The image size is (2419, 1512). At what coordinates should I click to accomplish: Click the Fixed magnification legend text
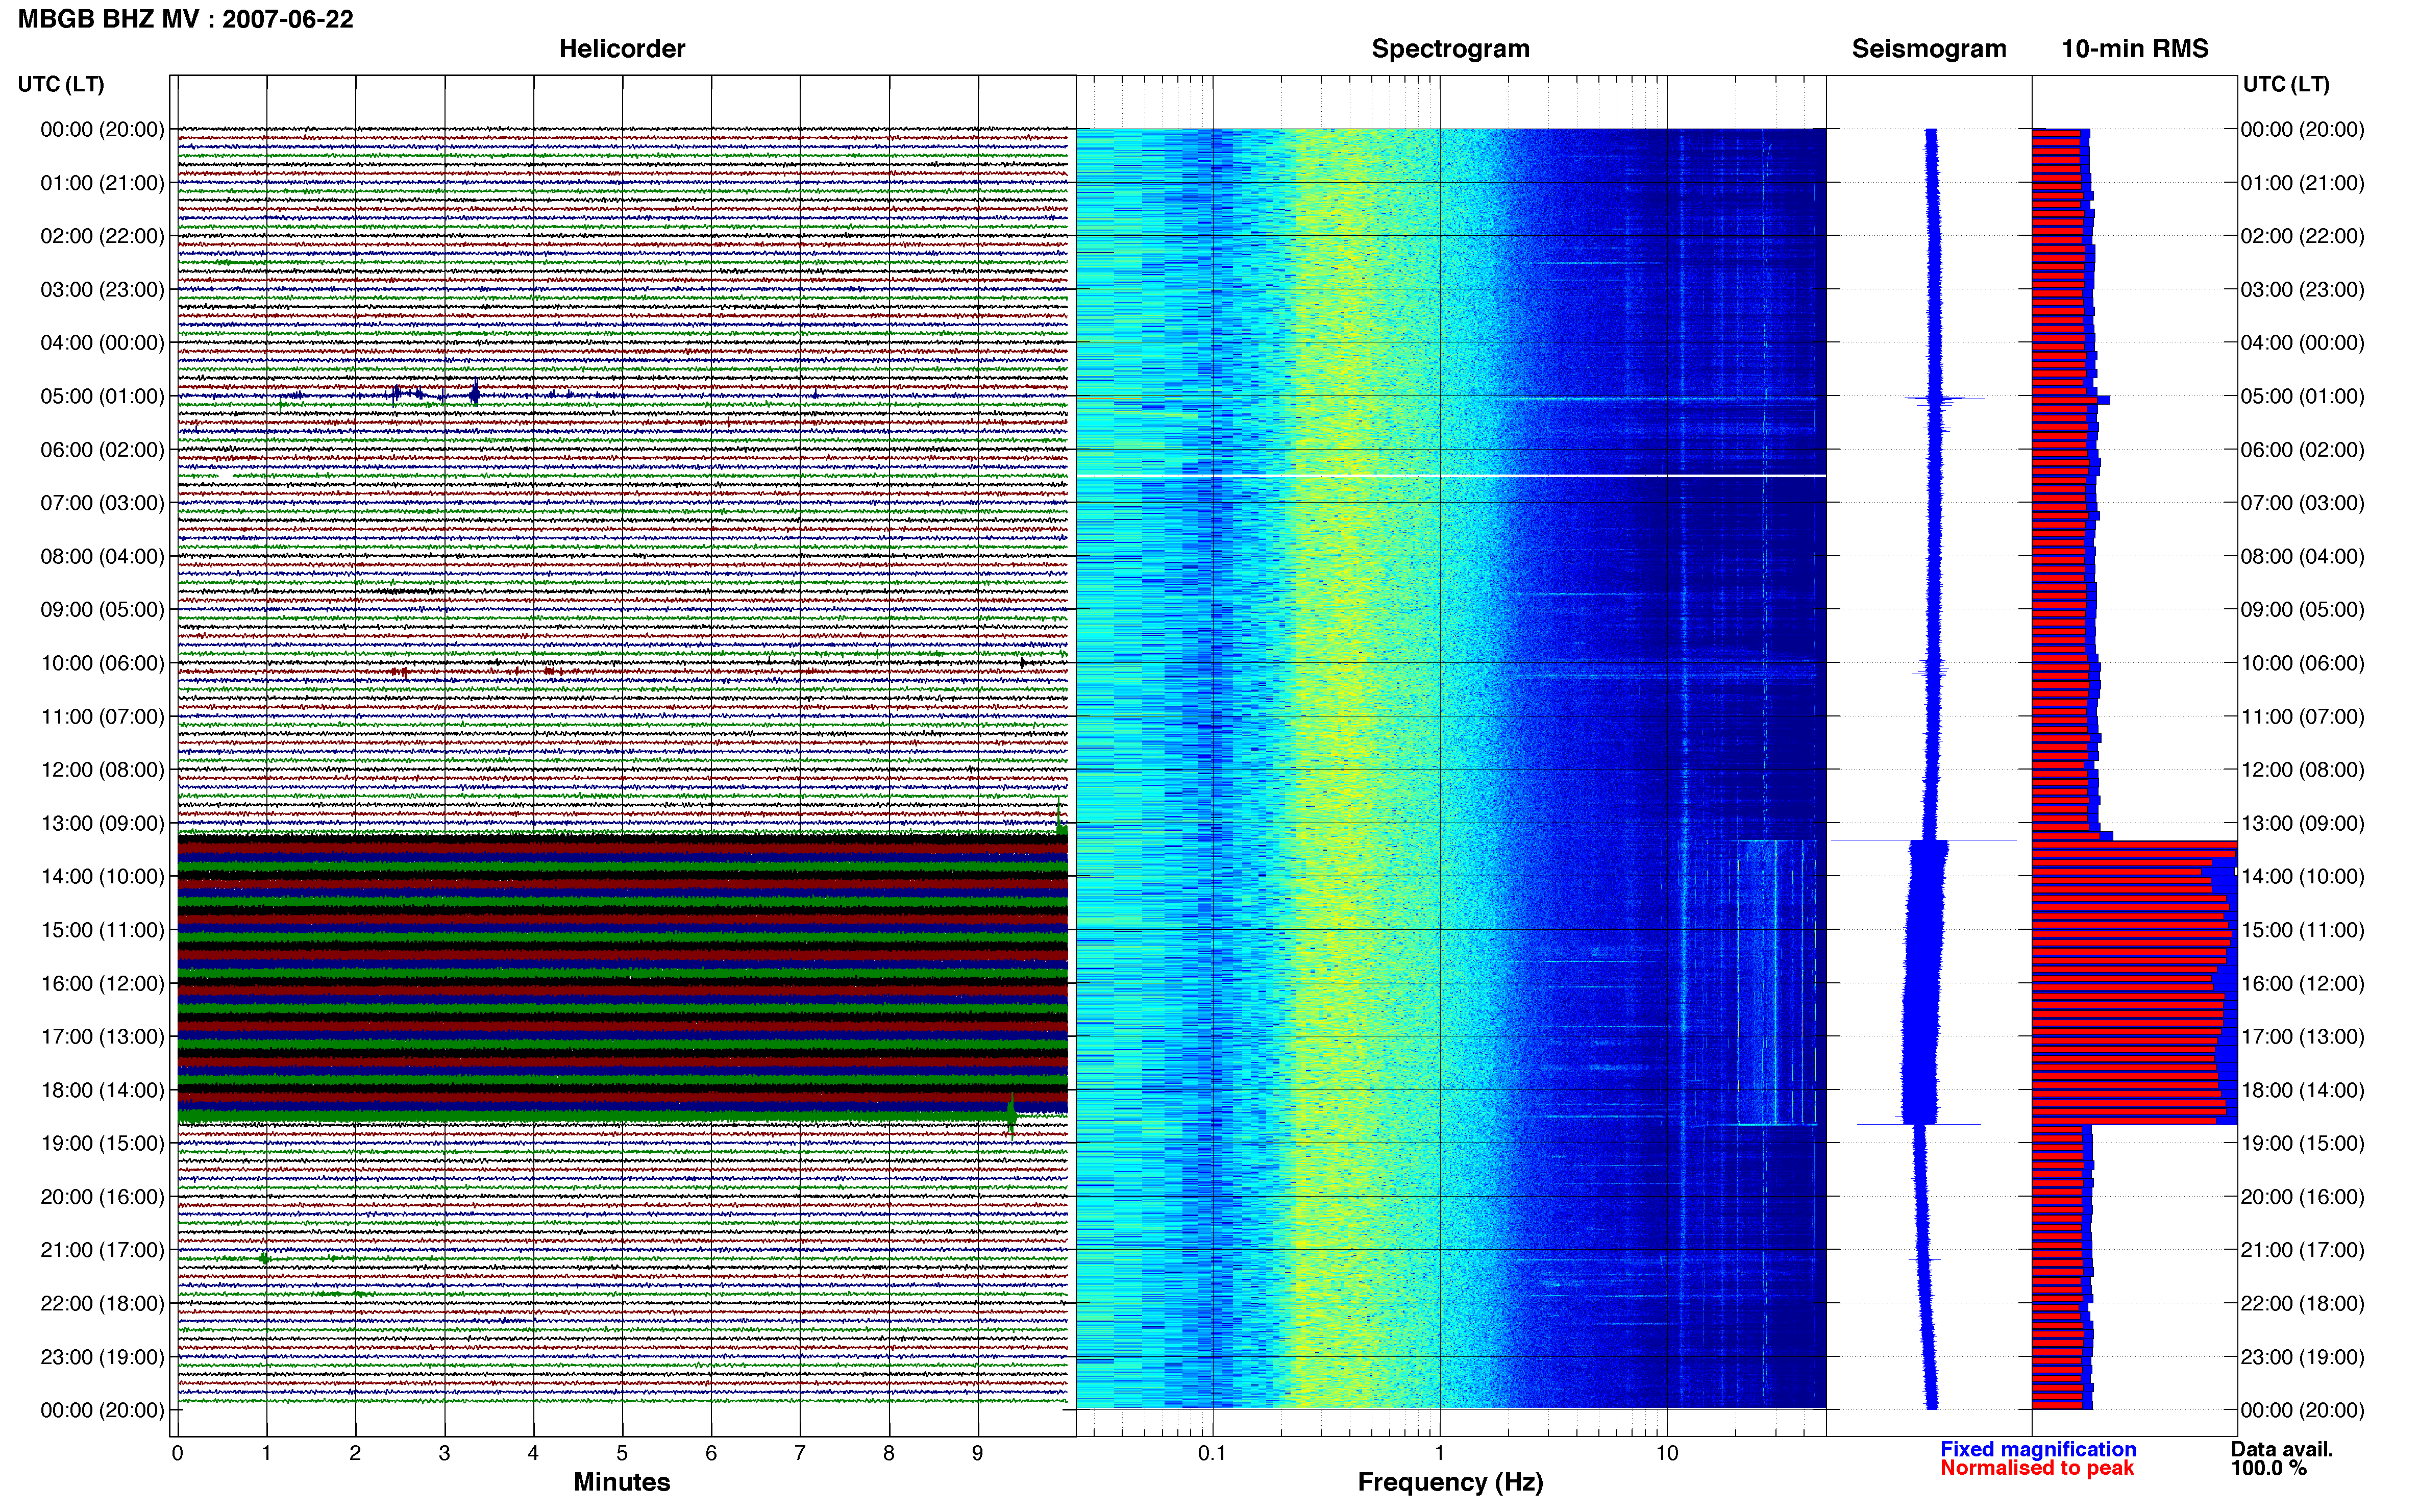(2038, 1449)
